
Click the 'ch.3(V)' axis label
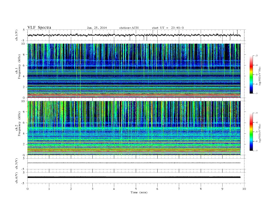[16, 164]
